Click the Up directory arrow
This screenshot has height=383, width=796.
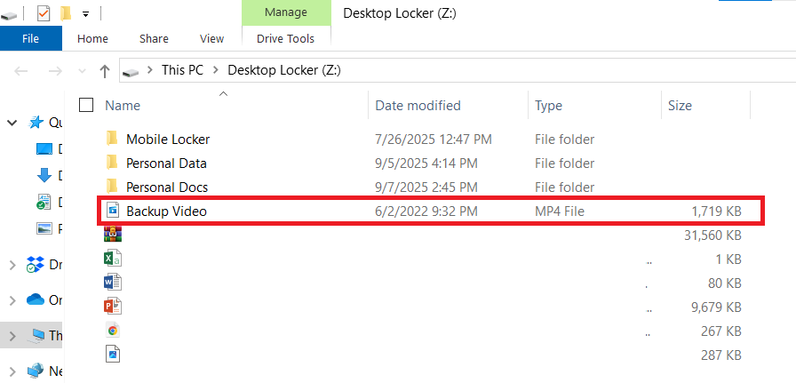pos(105,70)
